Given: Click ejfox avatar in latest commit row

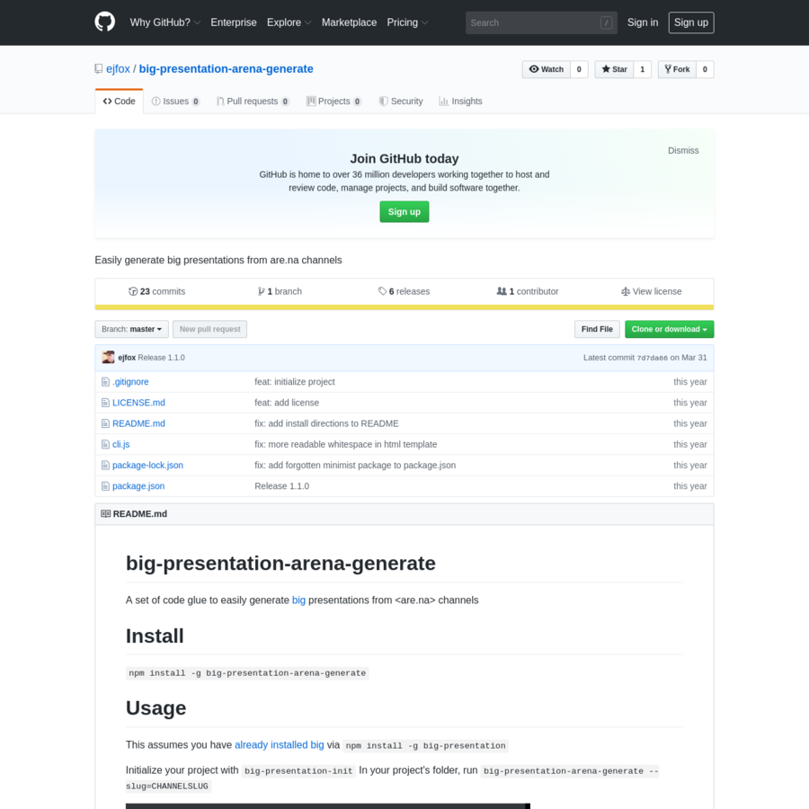Looking at the screenshot, I should pos(108,357).
